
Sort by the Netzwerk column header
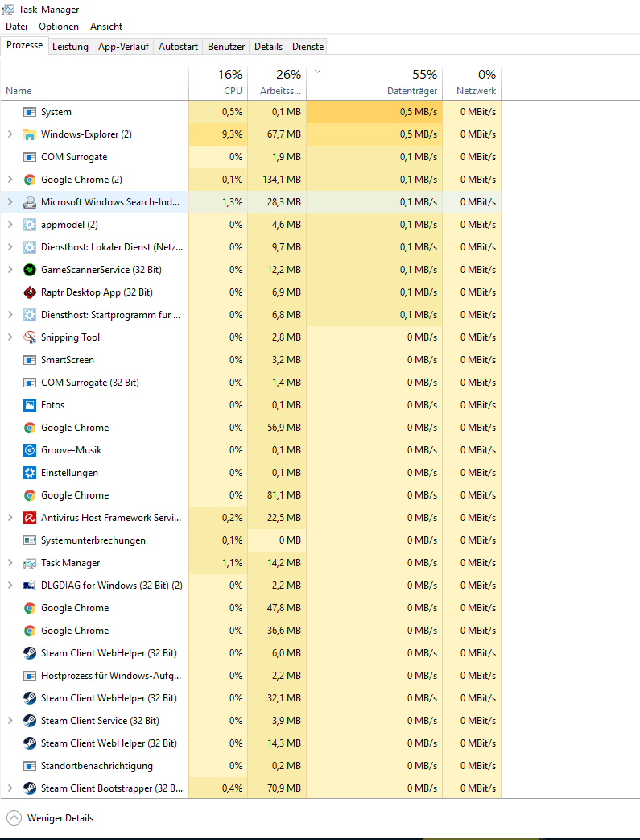click(x=472, y=84)
